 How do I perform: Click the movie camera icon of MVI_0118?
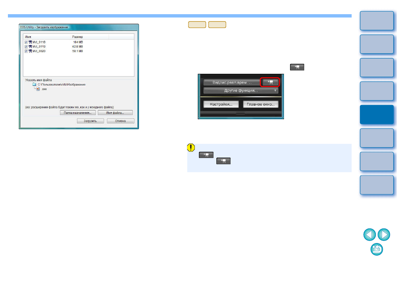(x=30, y=42)
